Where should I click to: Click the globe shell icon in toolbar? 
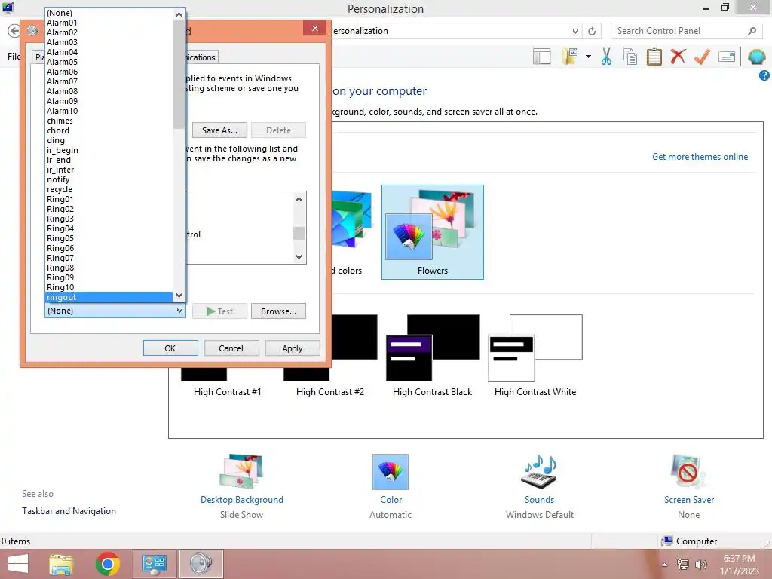pos(756,57)
